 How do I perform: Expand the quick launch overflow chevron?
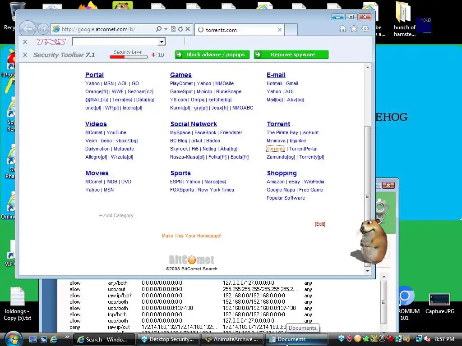coord(67,337)
